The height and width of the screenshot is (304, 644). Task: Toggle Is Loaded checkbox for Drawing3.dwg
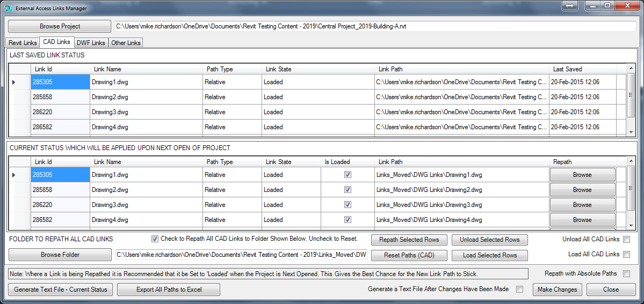click(348, 205)
